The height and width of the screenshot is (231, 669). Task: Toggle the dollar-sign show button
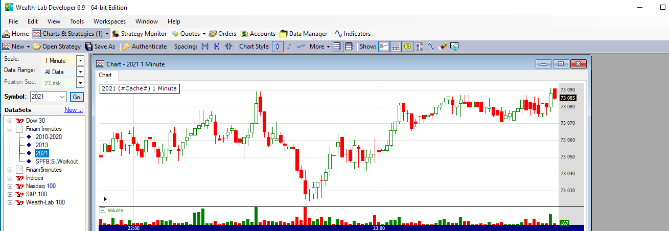pos(407,47)
